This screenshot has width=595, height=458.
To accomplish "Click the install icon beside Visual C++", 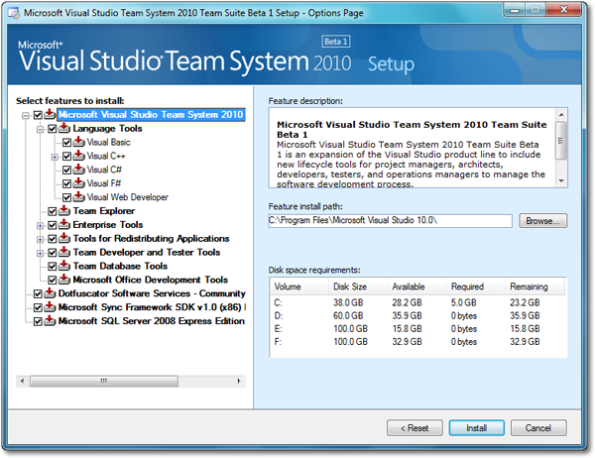I will (x=79, y=156).
